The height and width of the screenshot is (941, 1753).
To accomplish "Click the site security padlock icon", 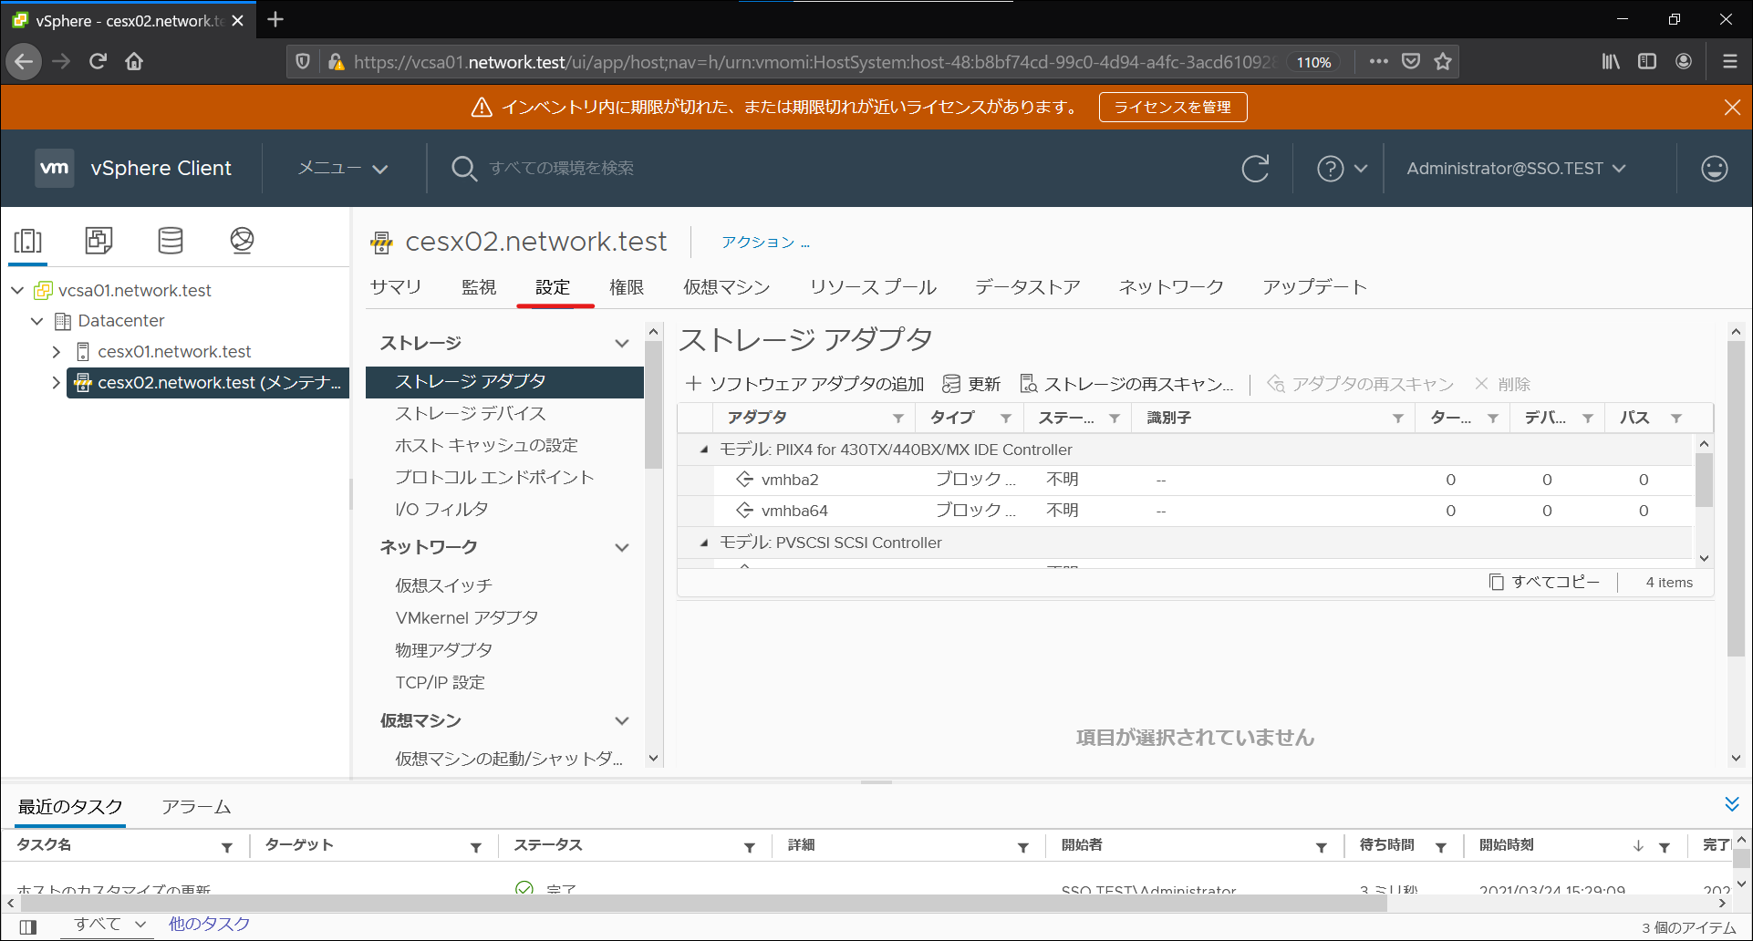I will pyautogui.click(x=336, y=62).
